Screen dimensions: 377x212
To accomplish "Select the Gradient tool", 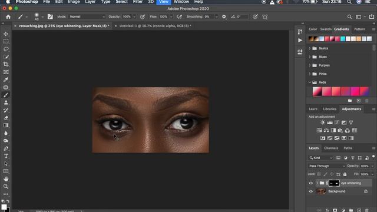I will tap(6, 125).
